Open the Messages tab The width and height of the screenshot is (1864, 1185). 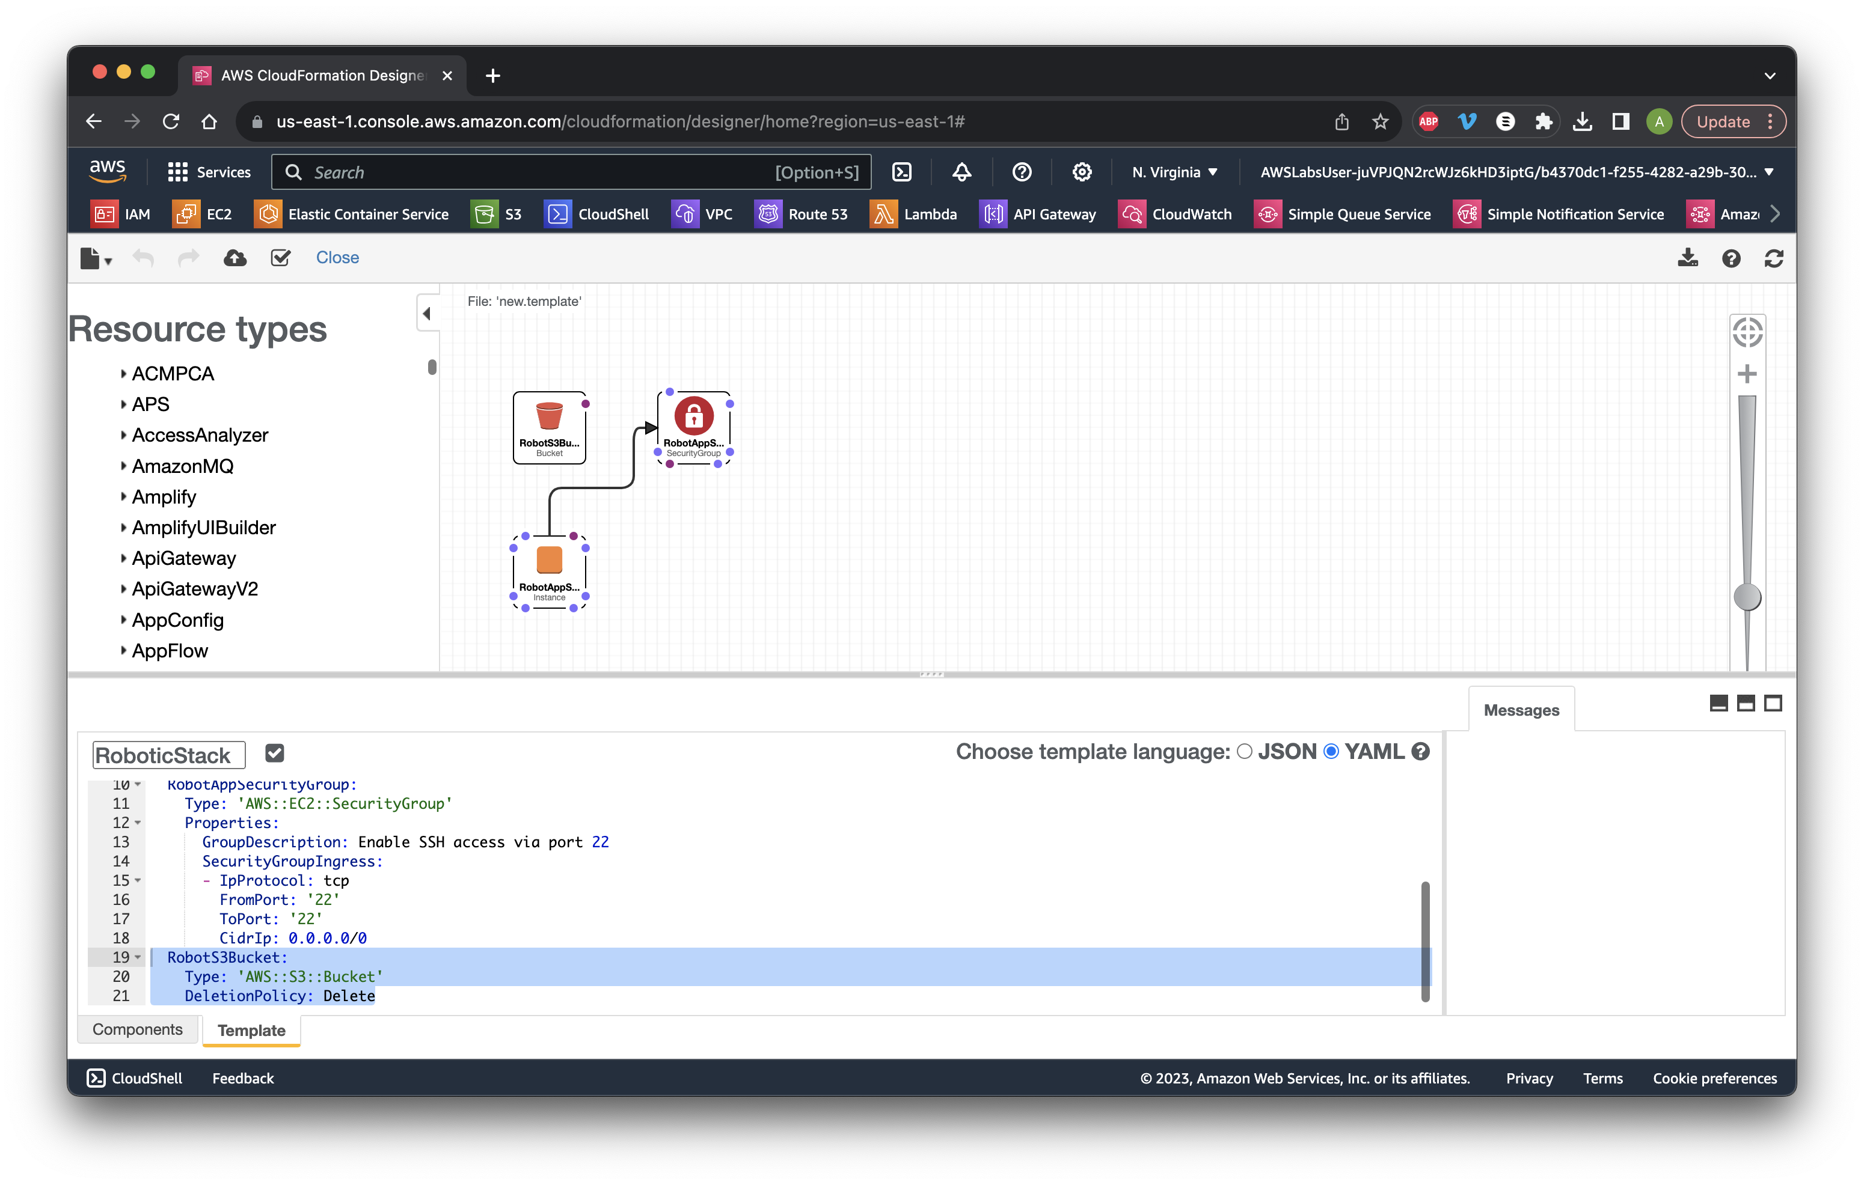[1521, 710]
